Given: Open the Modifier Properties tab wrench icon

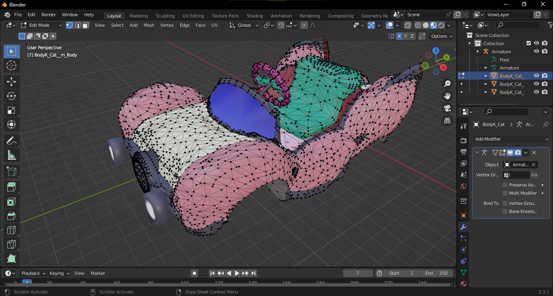Looking at the screenshot, I should click(x=463, y=227).
